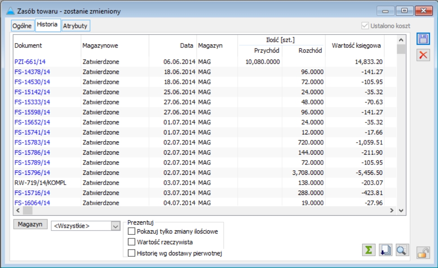Screen dimensions: 438x268
Task: Select the RW-719/14/KOMPL row
Action: click(205, 183)
